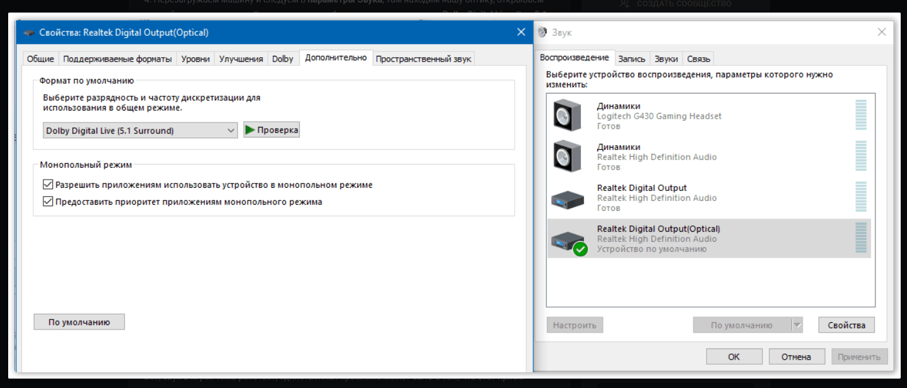The width and height of the screenshot is (907, 388).
Task: Click По умолчанию button in Звук window
Action: click(742, 325)
